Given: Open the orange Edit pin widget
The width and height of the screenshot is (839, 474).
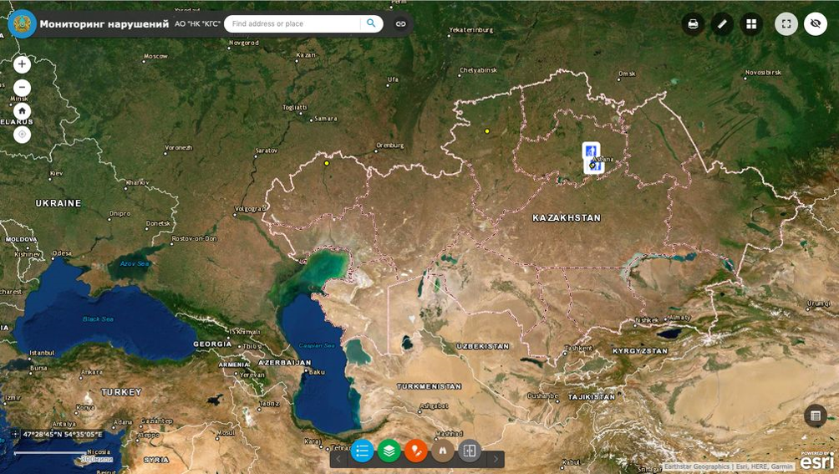Looking at the screenshot, I should (415, 451).
